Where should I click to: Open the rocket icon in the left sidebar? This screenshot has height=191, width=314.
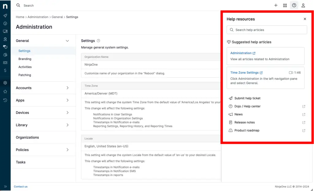[5, 16]
